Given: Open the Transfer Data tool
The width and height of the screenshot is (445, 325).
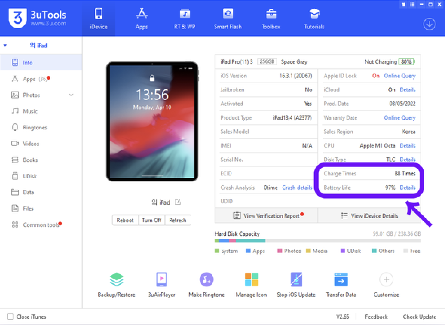Looking at the screenshot, I should pyautogui.click(x=341, y=284).
